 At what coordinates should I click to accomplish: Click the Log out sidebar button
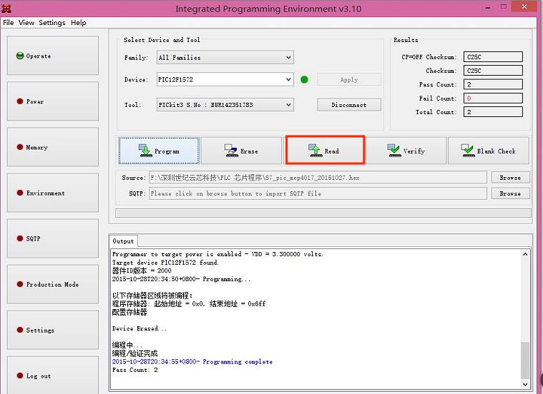pos(53,375)
